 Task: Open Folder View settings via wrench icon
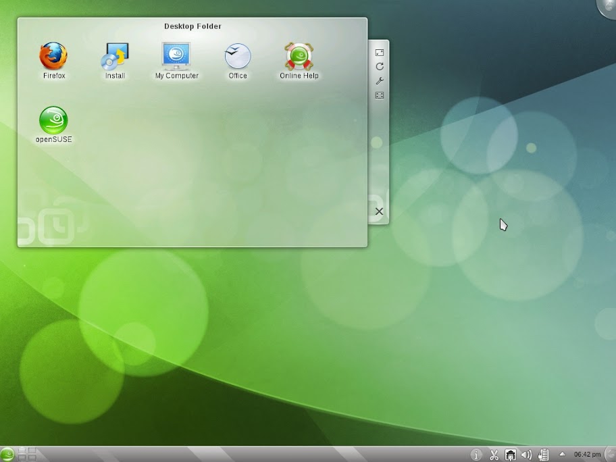pyautogui.click(x=380, y=81)
